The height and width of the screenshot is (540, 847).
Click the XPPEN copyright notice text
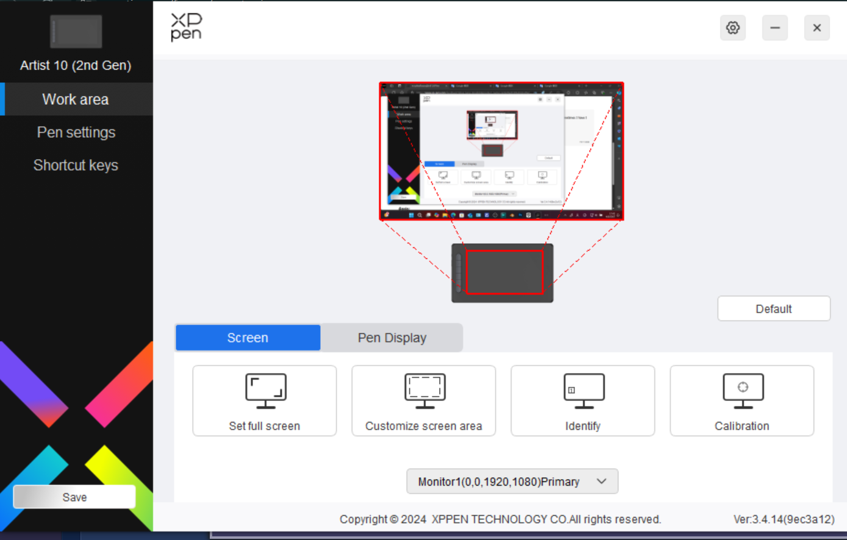[x=500, y=519]
